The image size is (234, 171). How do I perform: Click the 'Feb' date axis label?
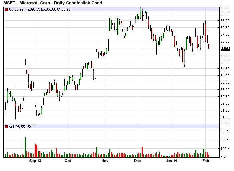(206, 161)
